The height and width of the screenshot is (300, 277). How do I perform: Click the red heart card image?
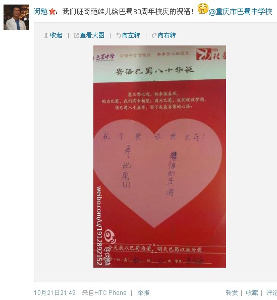pyautogui.click(x=159, y=157)
